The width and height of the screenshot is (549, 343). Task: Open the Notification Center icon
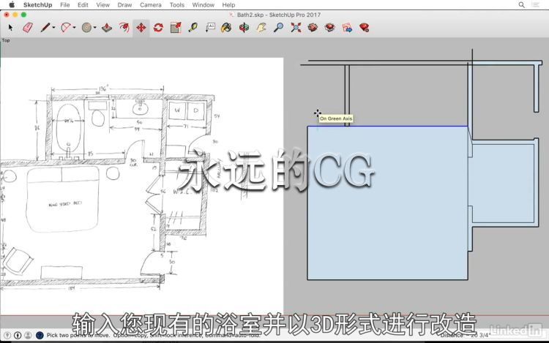point(535,5)
